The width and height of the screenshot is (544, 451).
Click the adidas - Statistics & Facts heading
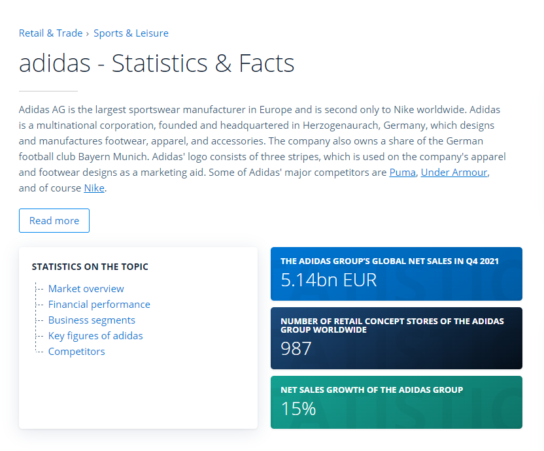156,63
